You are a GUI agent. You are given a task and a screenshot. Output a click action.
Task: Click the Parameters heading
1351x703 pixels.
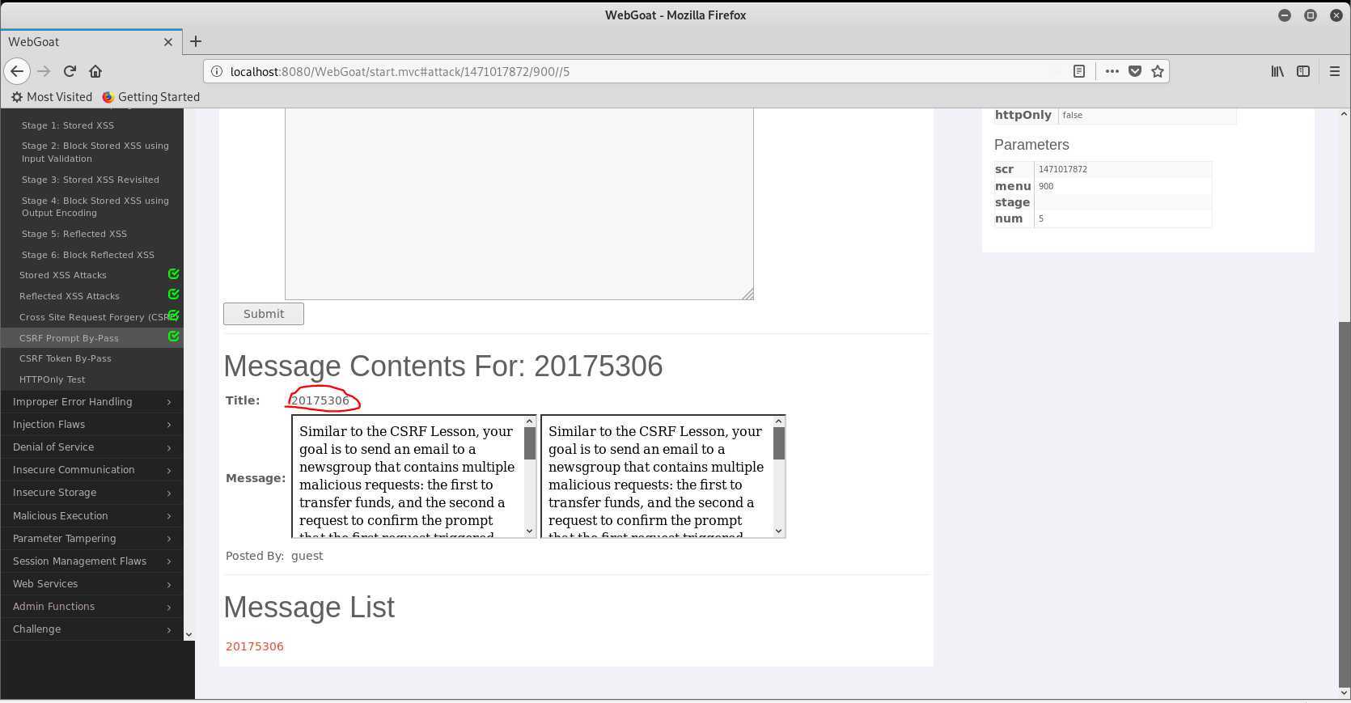(x=1031, y=145)
